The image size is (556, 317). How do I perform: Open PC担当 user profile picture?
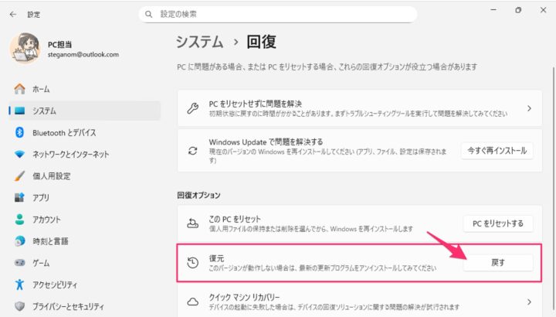[x=24, y=48]
